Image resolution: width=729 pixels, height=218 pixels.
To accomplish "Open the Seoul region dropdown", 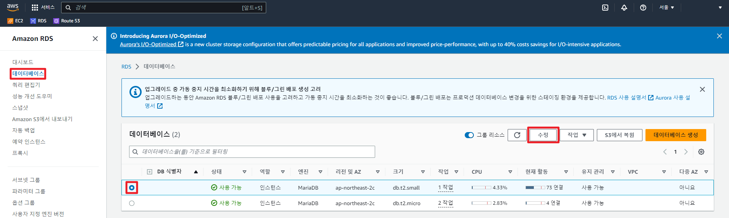I will (667, 8).
